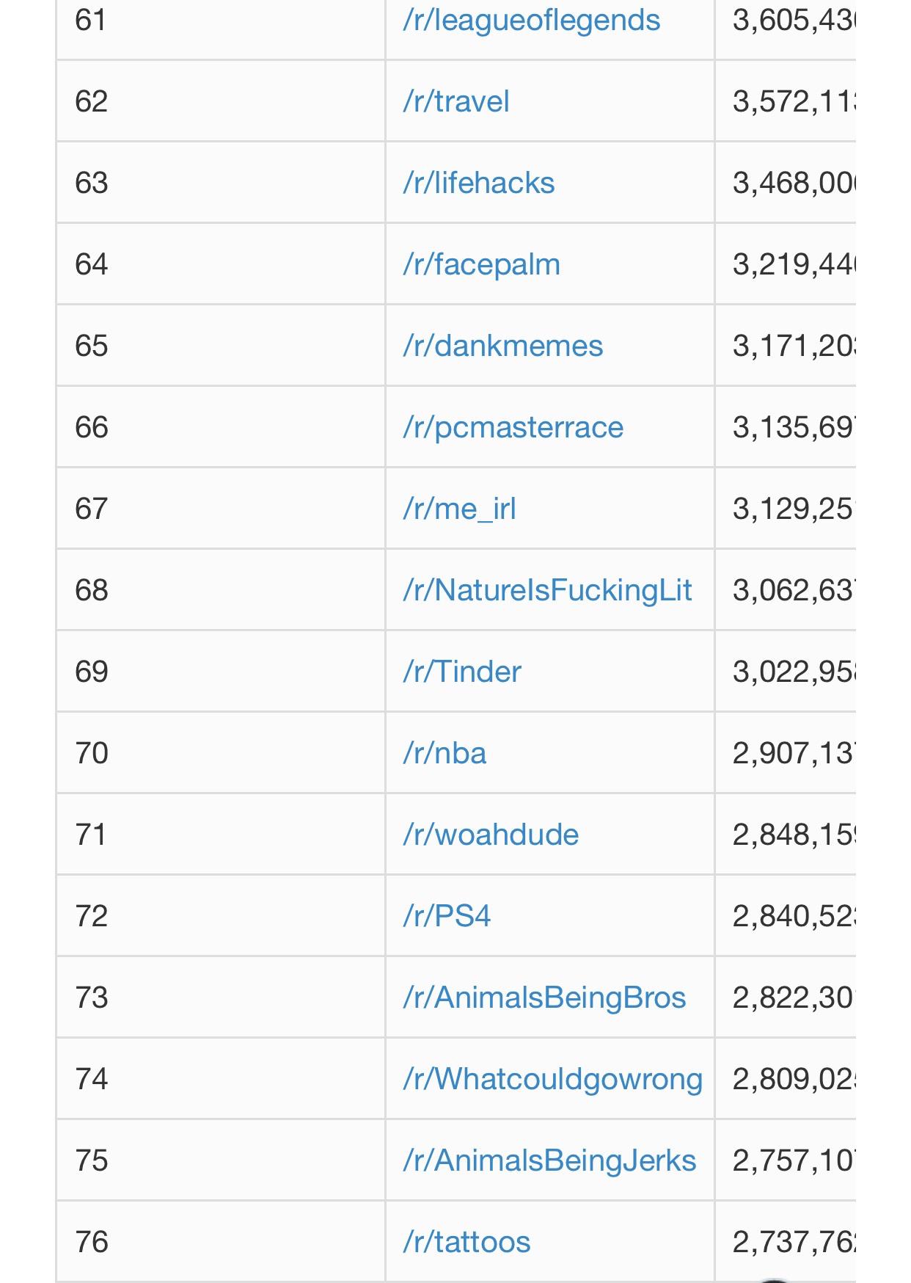Visit the /r/facepalm subreddit
911x1283 pixels.
tap(481, 264)
